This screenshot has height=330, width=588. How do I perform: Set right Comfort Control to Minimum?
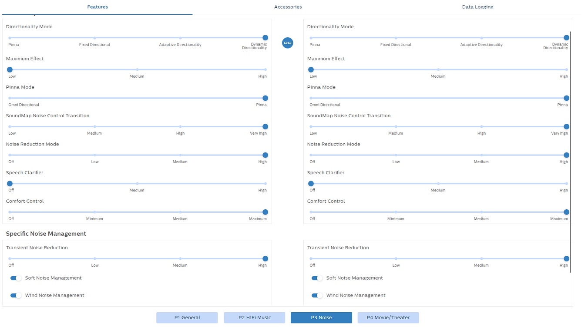[396, 212]
